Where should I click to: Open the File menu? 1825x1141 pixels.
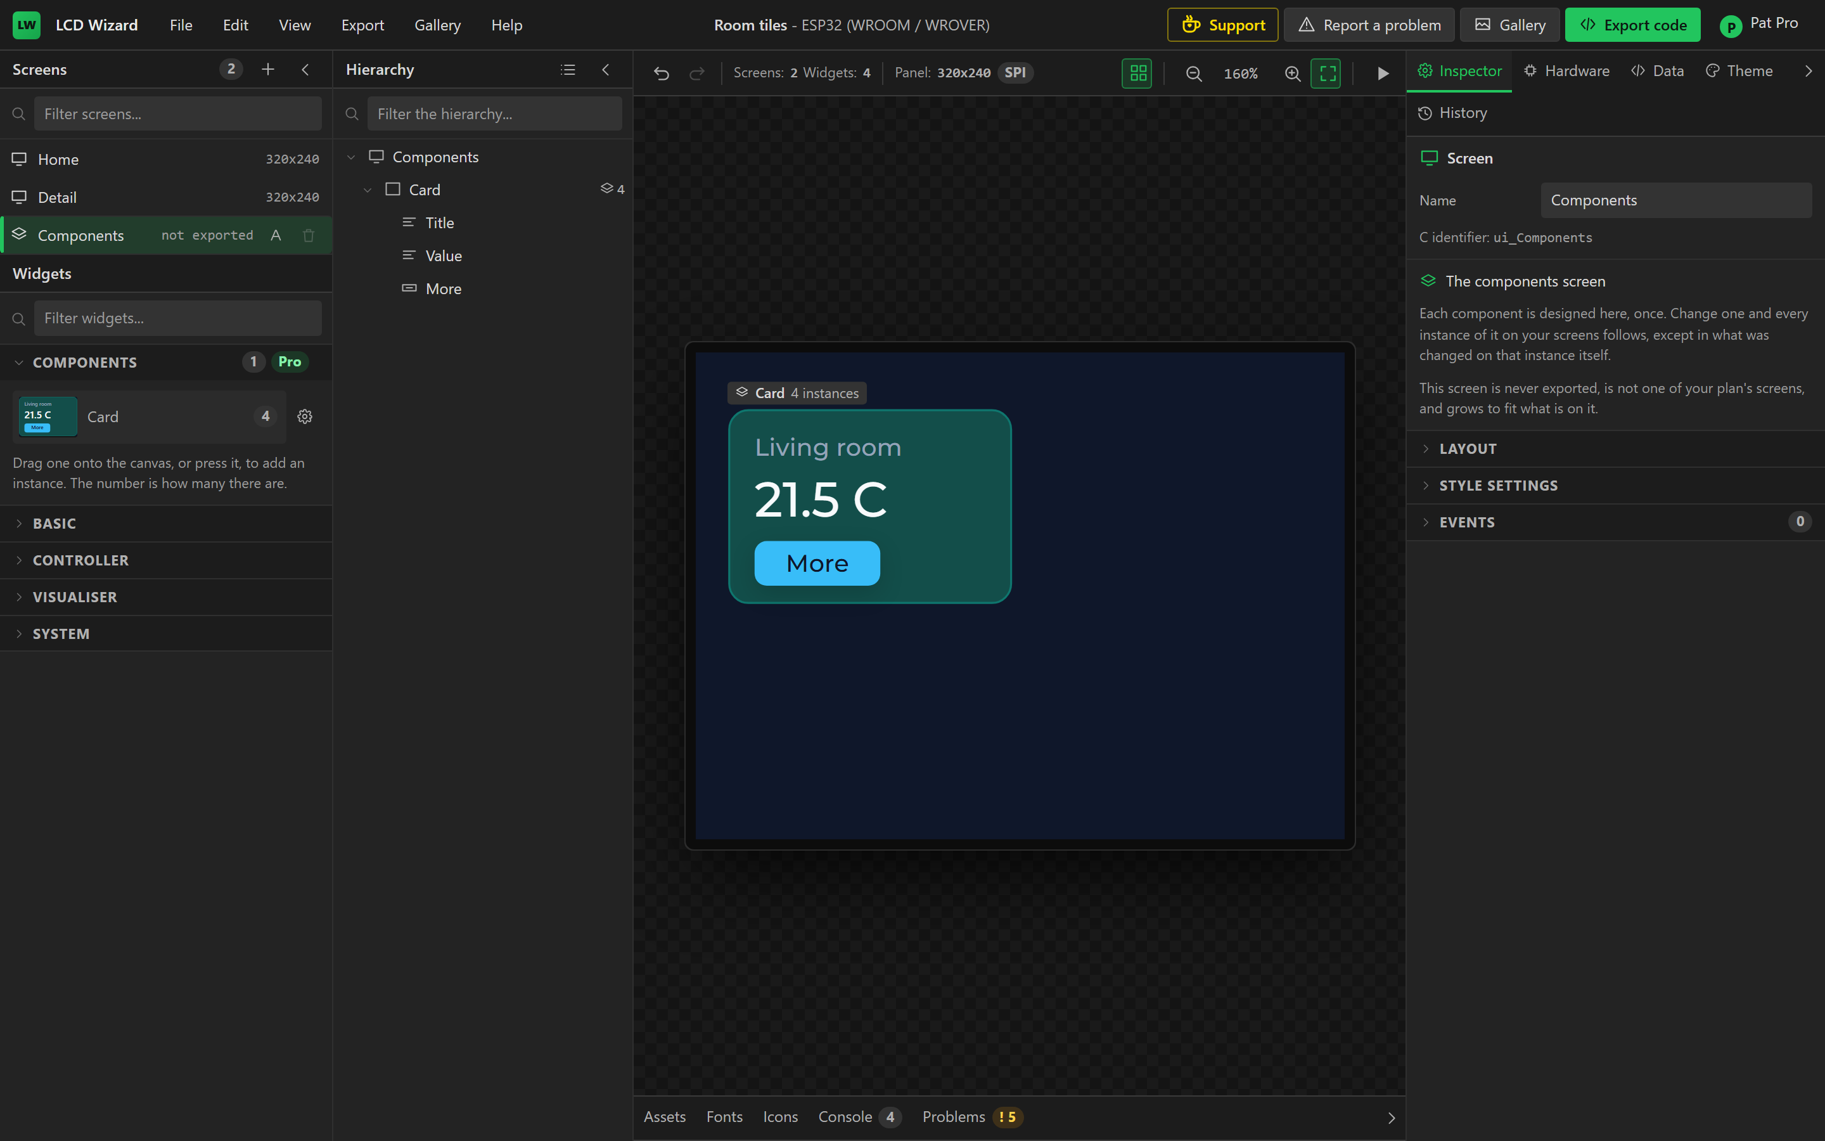tap(181, 25)
